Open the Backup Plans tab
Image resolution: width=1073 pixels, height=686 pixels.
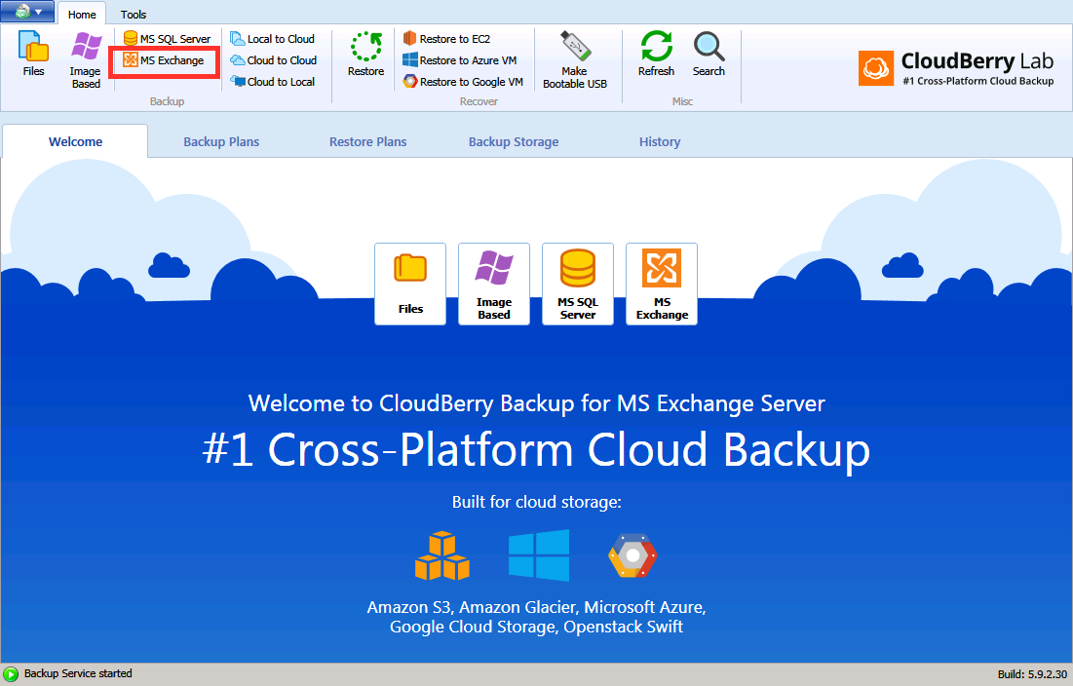pos(221,141)
